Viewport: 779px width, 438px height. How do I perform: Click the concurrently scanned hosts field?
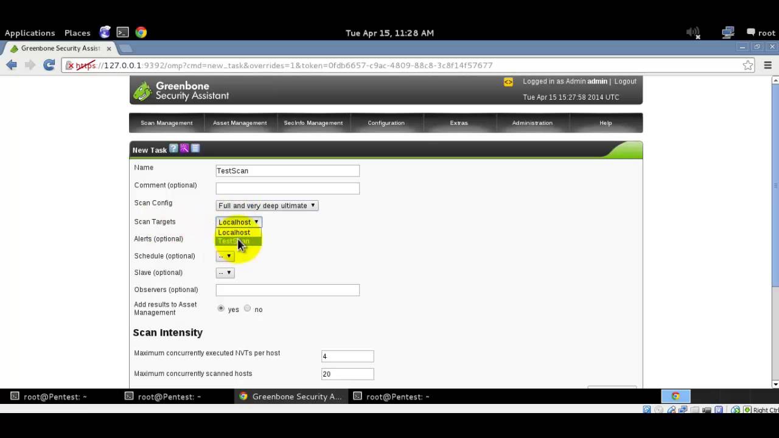347,374
